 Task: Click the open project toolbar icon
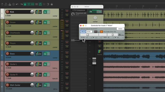click(x=6, y=4)
